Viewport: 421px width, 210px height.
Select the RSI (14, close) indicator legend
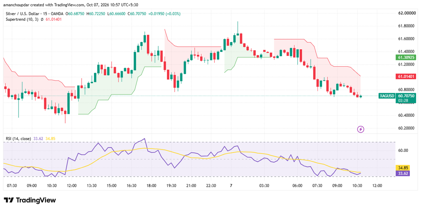pos(19,138)
